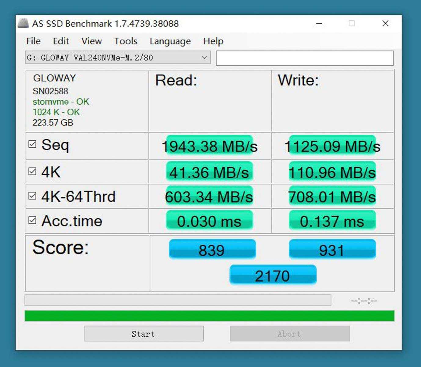This screenshot has height=367, width=421.
Task: Select the 4K-64Thrd read result 603.34 MB/s
Action: pyautogui.click(x=209, y=196)
